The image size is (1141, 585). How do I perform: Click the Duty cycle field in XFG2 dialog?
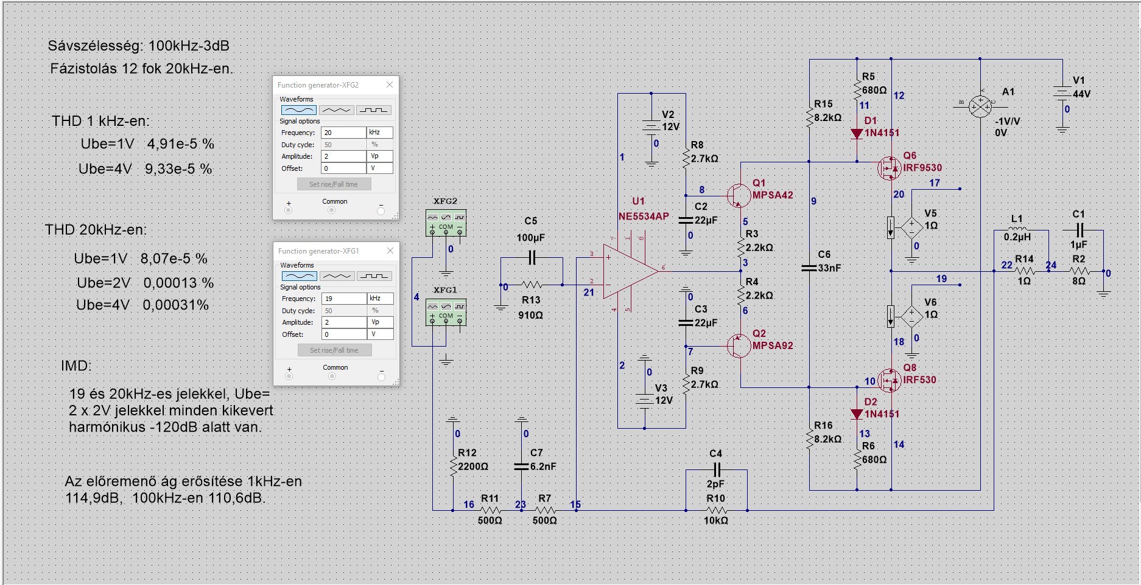coord(343,145)
